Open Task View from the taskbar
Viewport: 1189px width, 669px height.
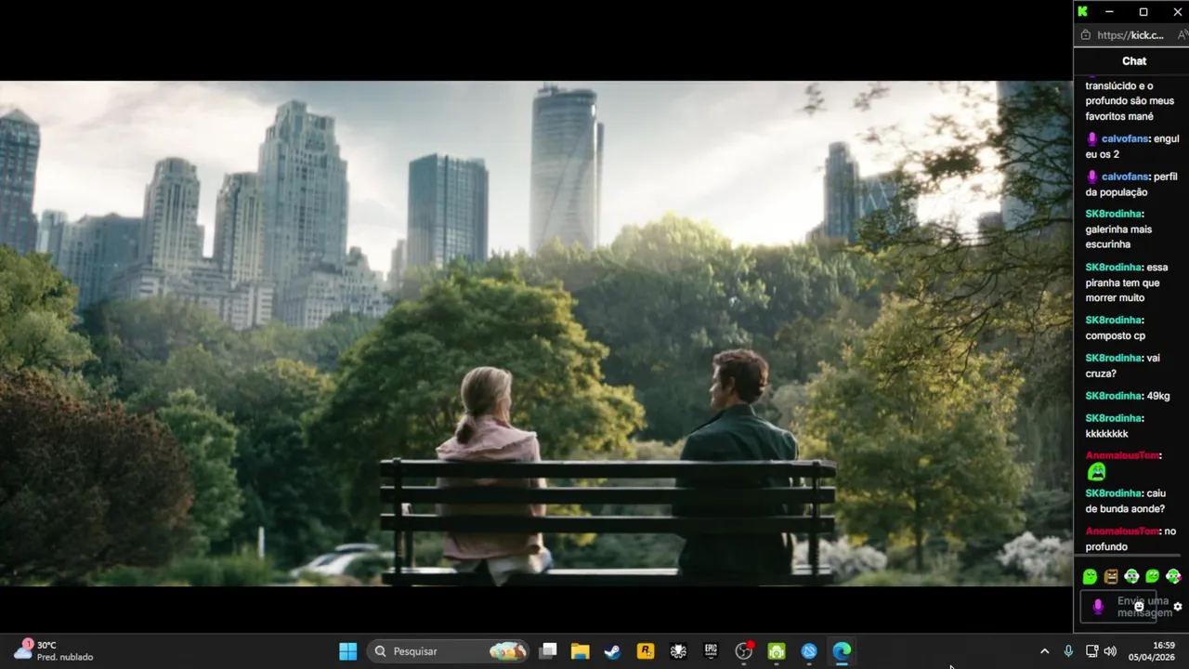tap(548, 651)
